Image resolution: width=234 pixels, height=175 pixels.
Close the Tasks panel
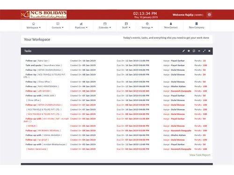coord(209,51)
